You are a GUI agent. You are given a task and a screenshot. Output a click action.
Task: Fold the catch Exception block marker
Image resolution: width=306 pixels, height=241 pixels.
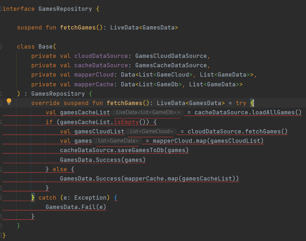tap(1, 198)
